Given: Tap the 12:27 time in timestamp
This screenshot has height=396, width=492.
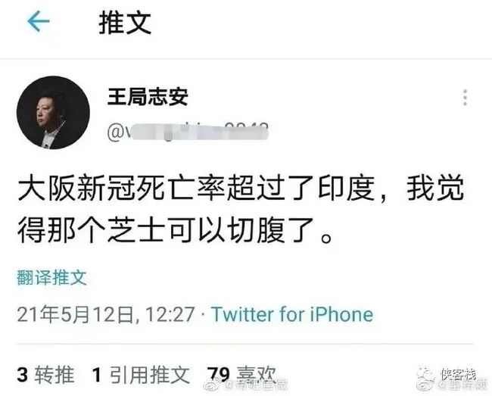Looking at the screenshot, I should [x=170, y=314].
